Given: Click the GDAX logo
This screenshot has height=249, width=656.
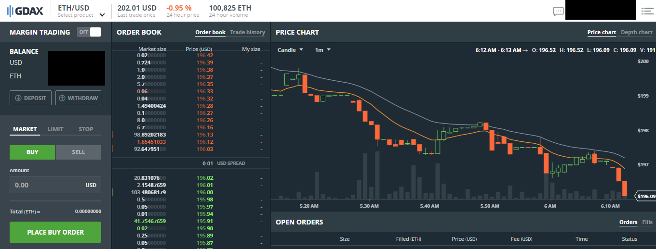Looking at the screenshot, I should pyautogui.click(x=25, y=11).
